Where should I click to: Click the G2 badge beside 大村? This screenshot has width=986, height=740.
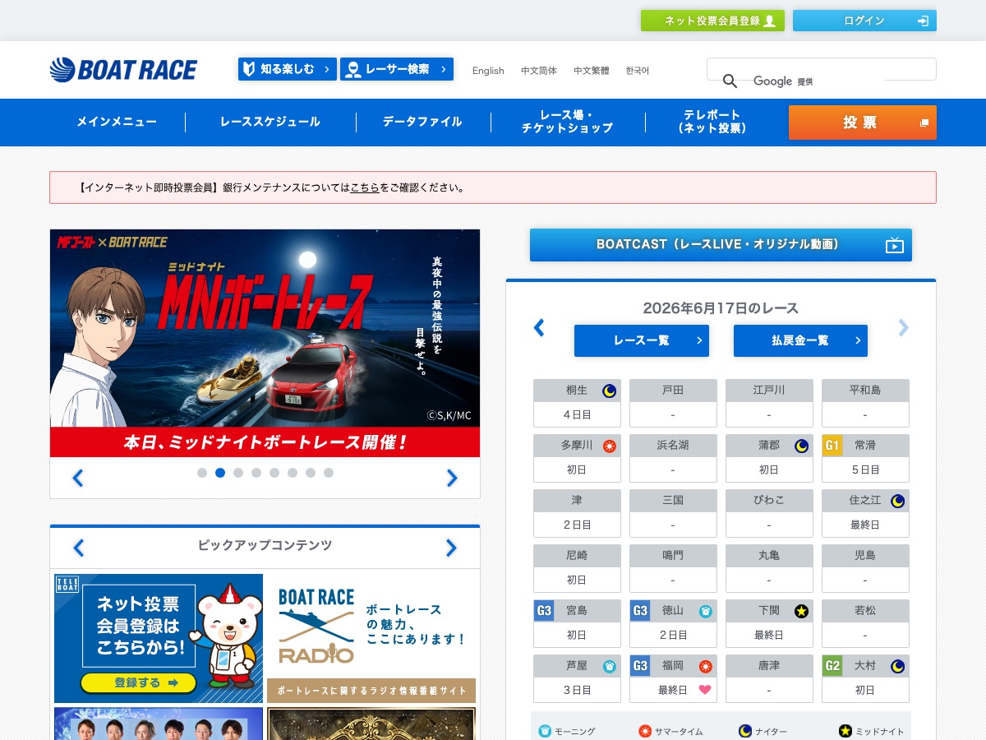pos(832,666)
